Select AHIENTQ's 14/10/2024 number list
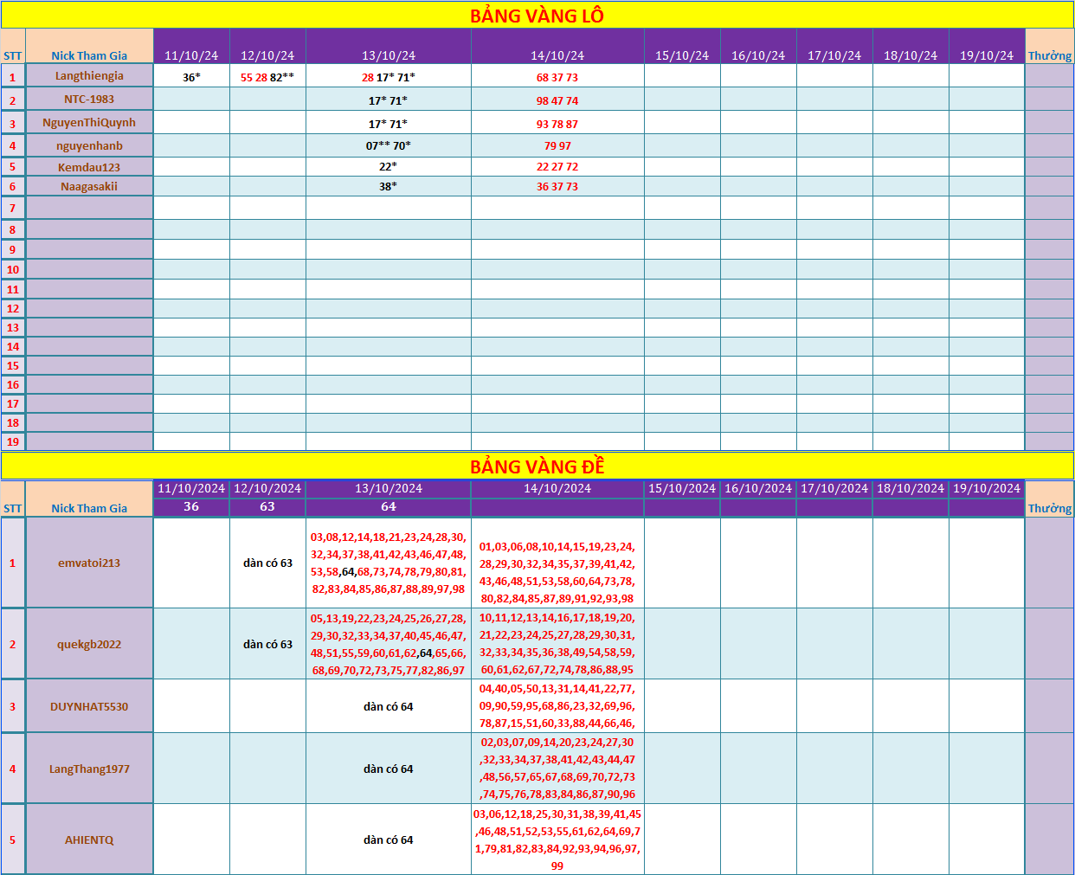 pos(557,840)
